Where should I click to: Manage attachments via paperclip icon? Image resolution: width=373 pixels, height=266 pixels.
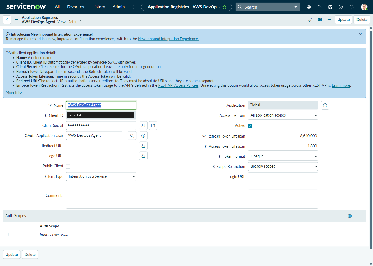(310, 20)
